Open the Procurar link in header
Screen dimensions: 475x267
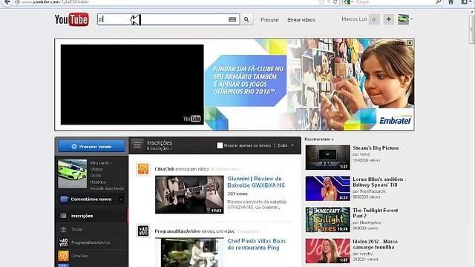pyautogui.click(x=269, y=20)
